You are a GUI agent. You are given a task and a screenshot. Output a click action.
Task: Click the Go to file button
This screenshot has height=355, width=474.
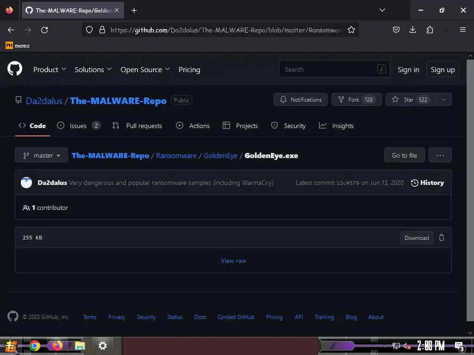pyautogui.click(x=404, y=155)
